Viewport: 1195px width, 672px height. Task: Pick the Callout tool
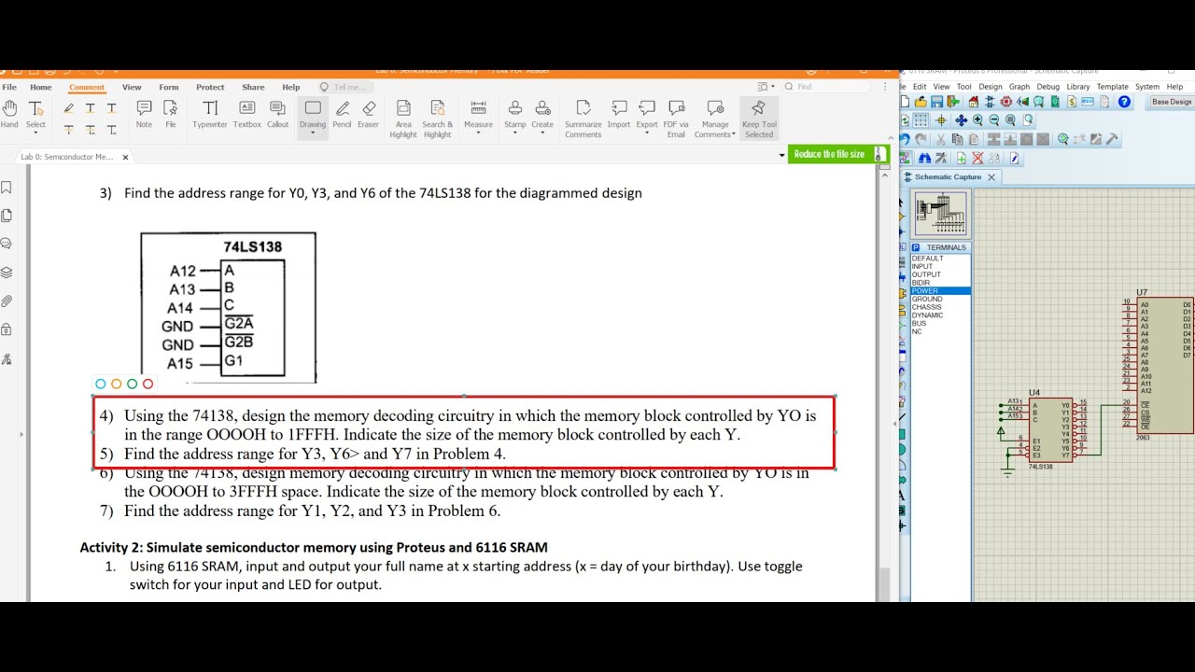coord(277,114)
